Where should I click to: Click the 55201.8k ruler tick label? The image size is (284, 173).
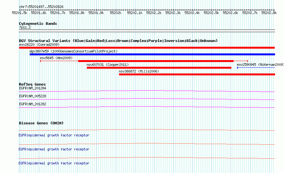pyautogui.click(x=77, y=13)
